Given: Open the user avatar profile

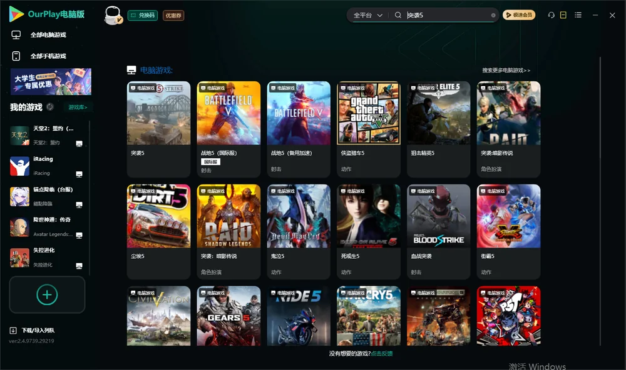Looking at the screenshot, I should (113, 16).
